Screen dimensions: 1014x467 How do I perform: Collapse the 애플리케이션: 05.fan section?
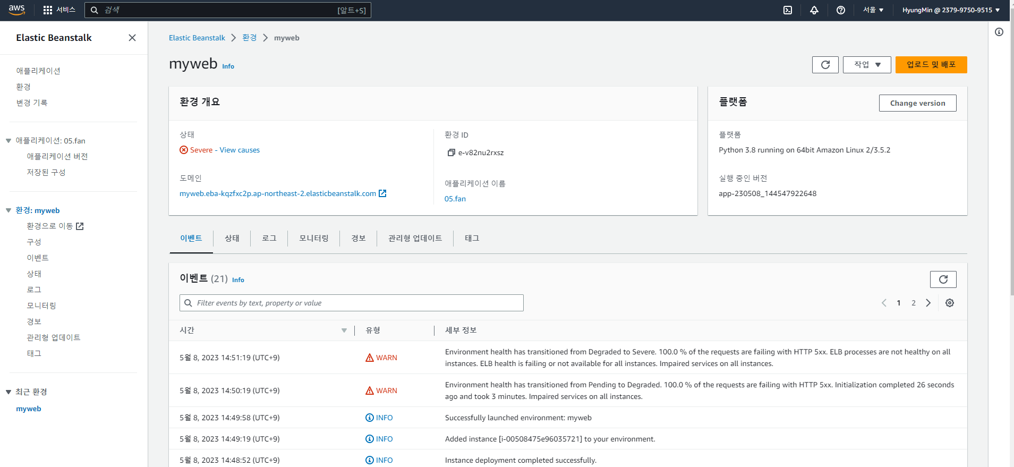pyautogui.click(x=8, y=141)
